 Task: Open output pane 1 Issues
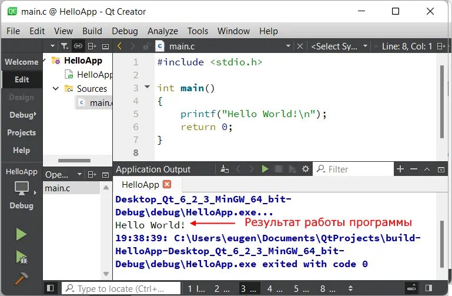tap(196, 288)
